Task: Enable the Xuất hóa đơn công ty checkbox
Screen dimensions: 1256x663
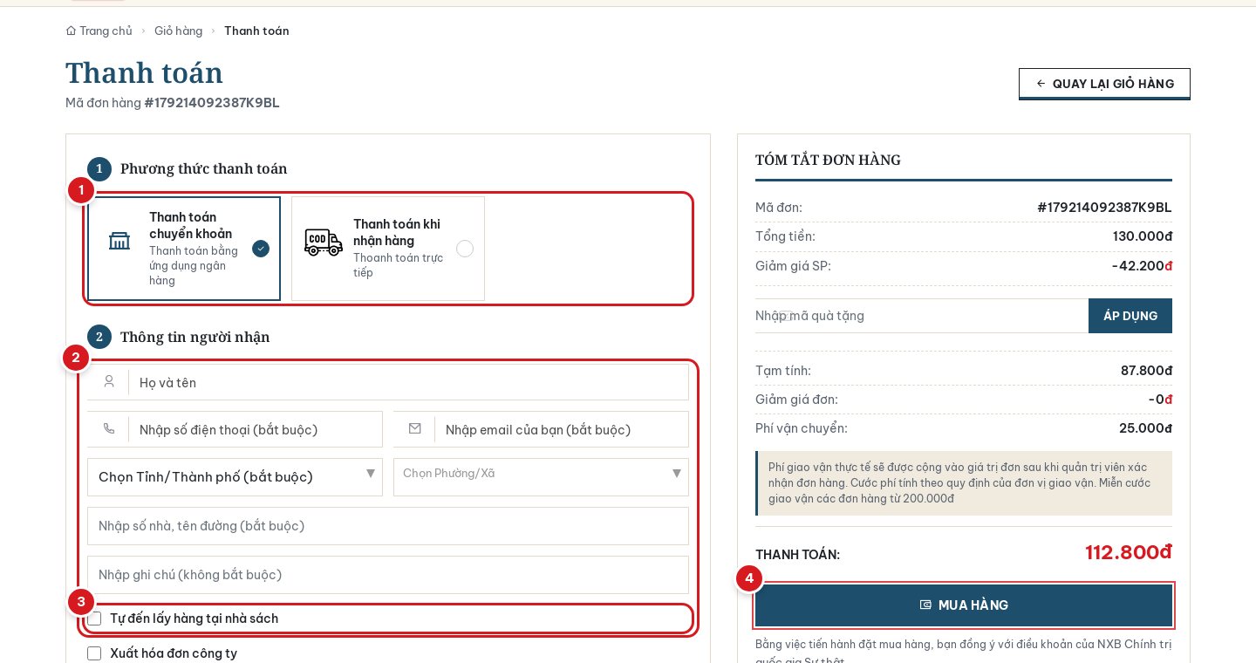Action: pos(94,653)
